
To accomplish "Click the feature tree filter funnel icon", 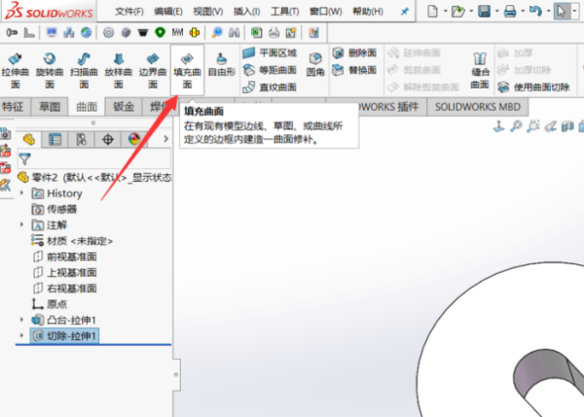I will pos(25,159).
